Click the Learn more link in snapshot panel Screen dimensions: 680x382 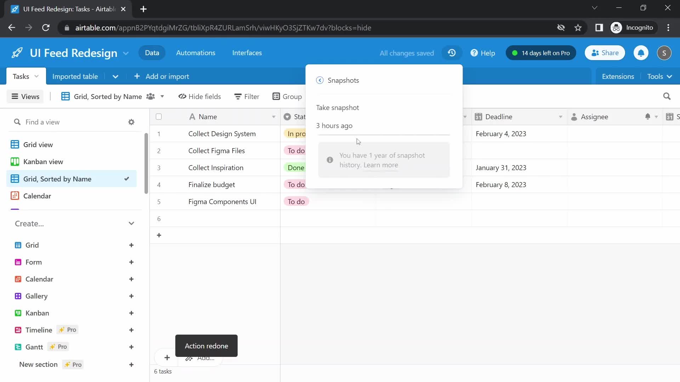[x=381, y=164]
